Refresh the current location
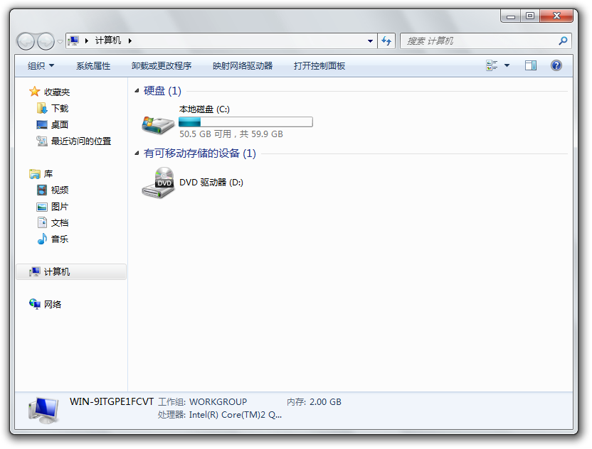 tap(386, 40)
